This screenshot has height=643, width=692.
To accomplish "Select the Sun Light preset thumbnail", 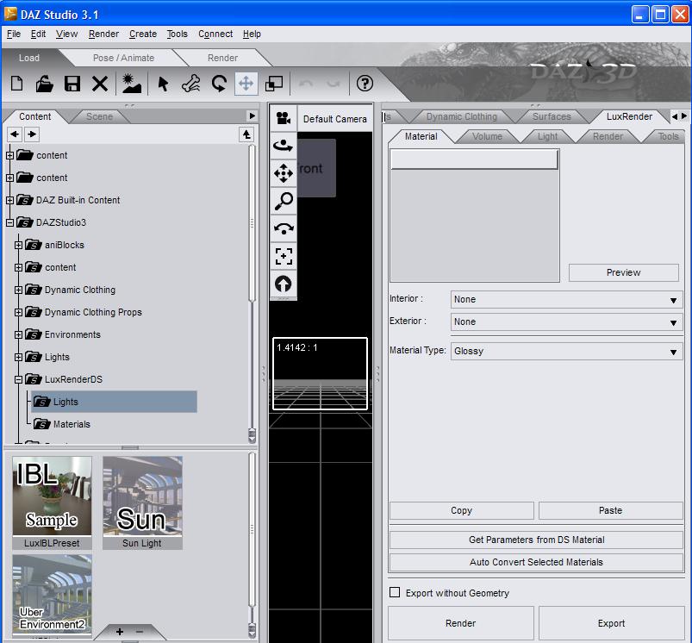I will [142, 496].
